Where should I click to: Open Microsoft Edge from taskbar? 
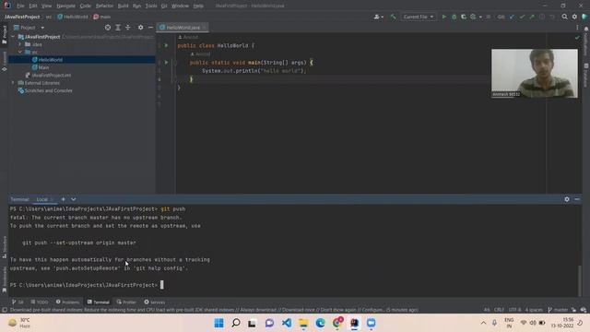[320, 323]
